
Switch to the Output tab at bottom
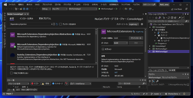[x=18, y=90]
